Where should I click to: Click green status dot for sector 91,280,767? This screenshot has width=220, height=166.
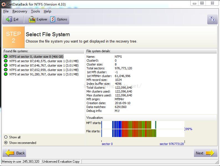6,74
